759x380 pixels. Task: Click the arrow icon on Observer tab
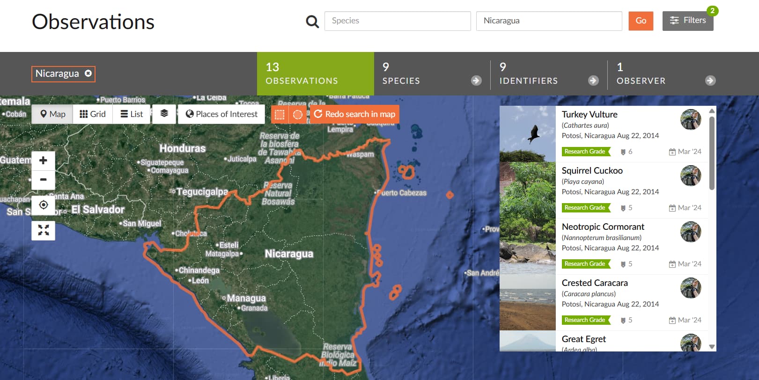click(x=710, y=80)
